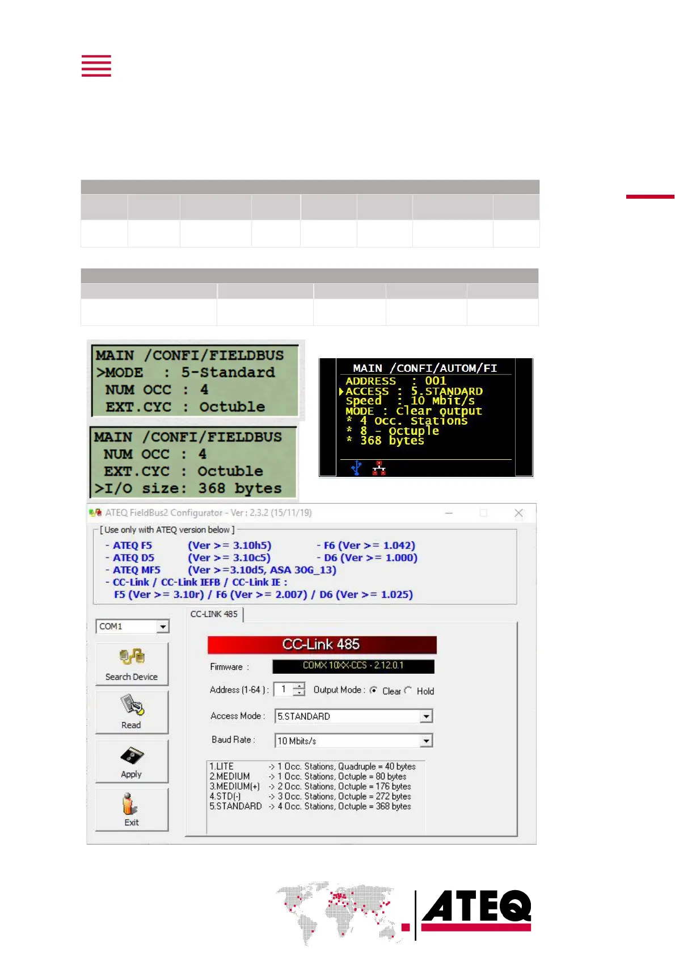This screenshot has height=956, width=675.
Task: Apply the fieldbus configuration
Action: (132, 761)
